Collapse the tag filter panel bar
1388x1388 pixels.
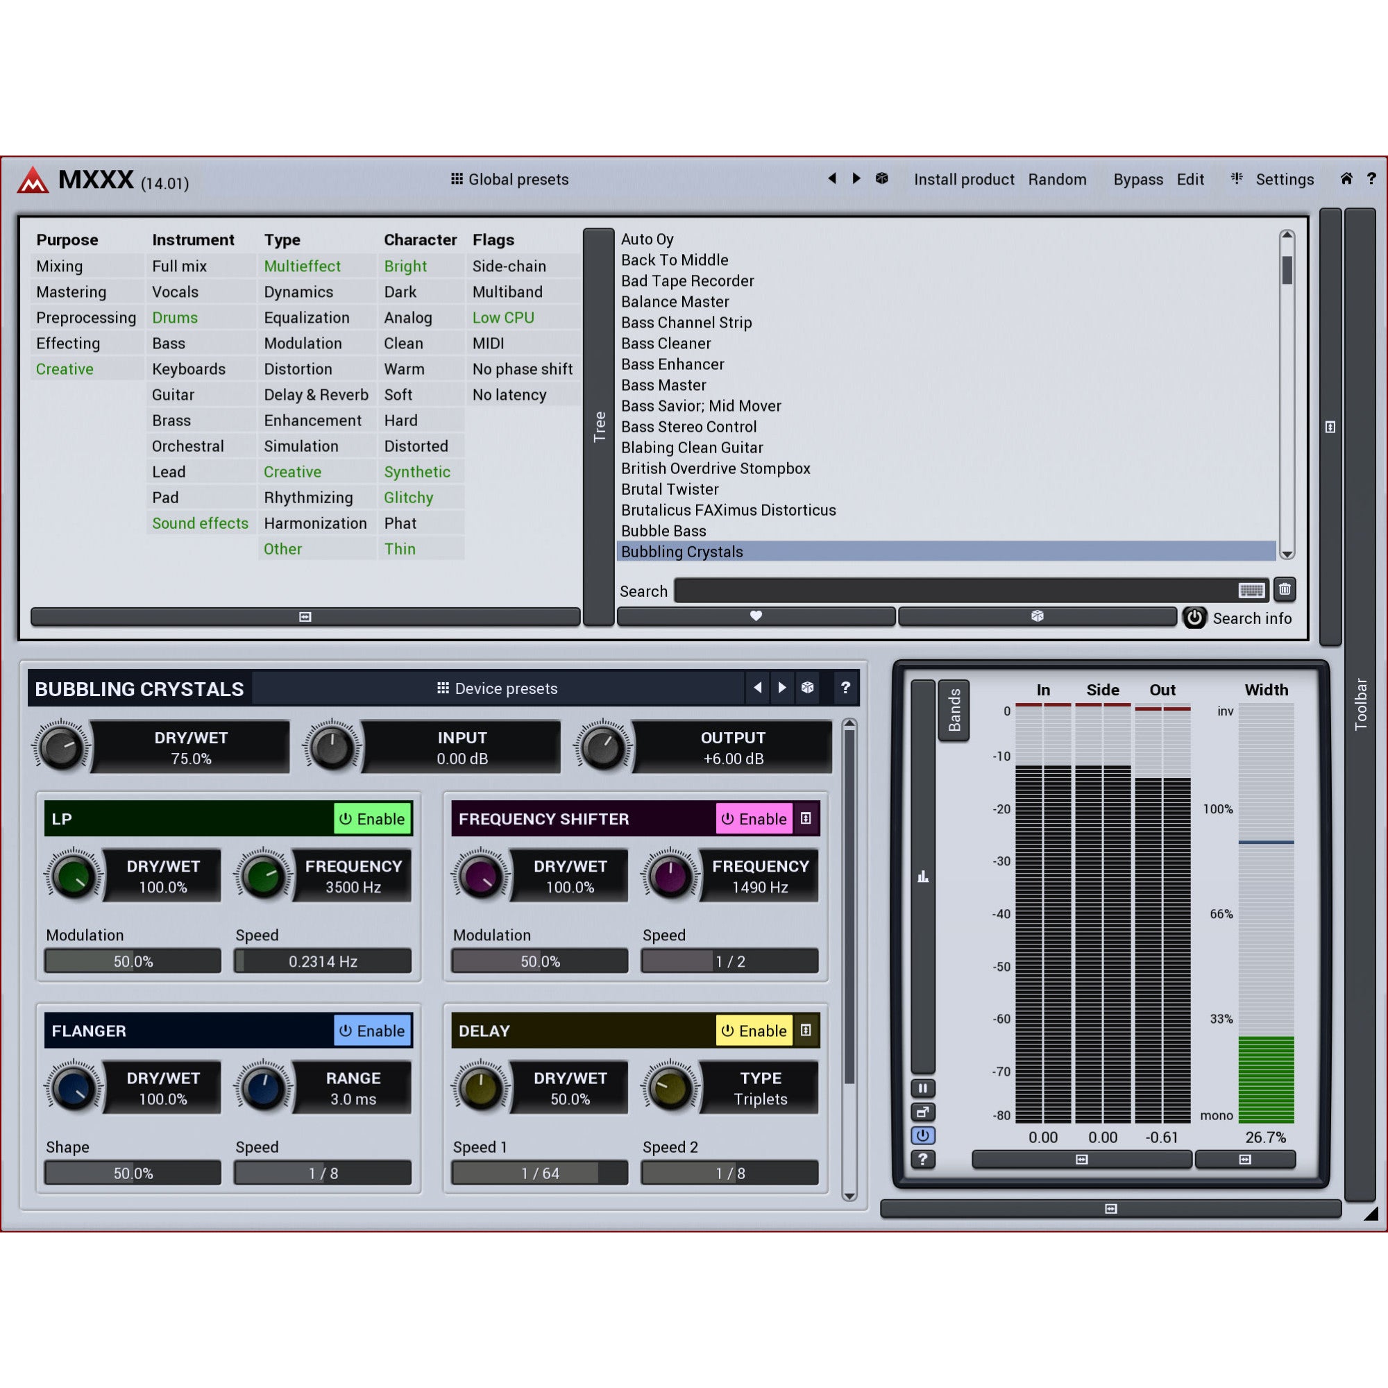pyautogui.click(x=305, y=616)
